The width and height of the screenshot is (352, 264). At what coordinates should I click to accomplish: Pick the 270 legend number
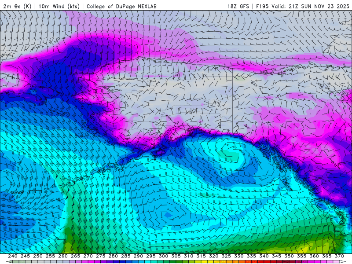coord(88,256)
